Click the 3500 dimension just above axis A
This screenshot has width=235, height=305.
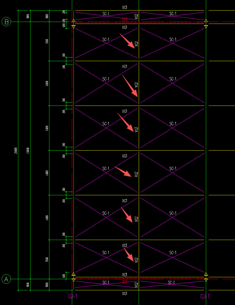47,260
